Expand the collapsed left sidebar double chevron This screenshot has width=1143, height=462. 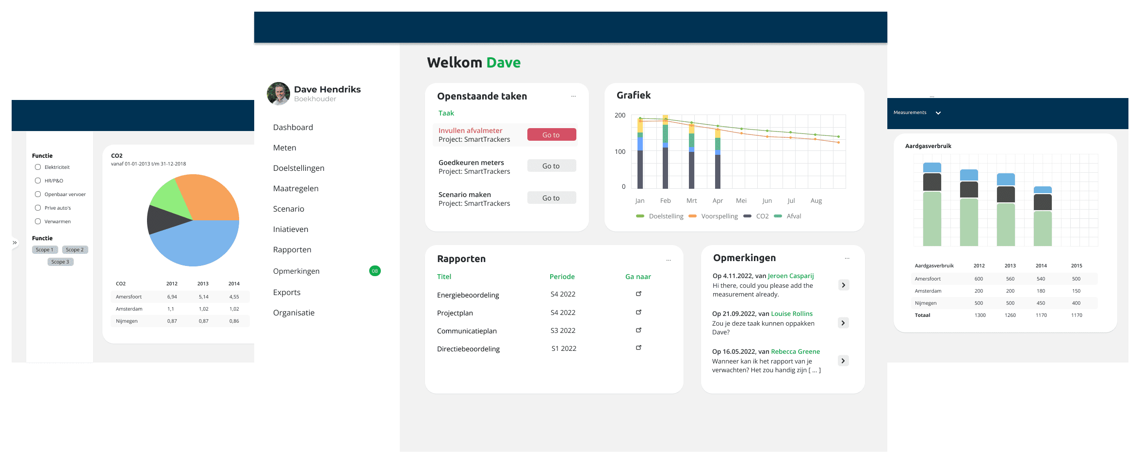point(15,242)
